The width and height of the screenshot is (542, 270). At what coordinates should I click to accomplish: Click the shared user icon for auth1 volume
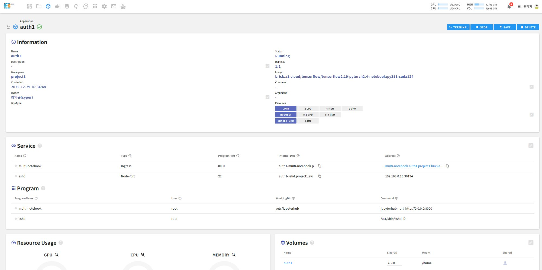tap(505, 263)
